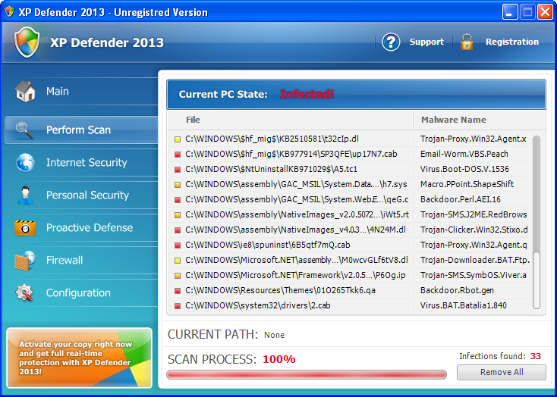Click the red scan progress bar
This screenshot has height=397, width=557.
(306, 374)
